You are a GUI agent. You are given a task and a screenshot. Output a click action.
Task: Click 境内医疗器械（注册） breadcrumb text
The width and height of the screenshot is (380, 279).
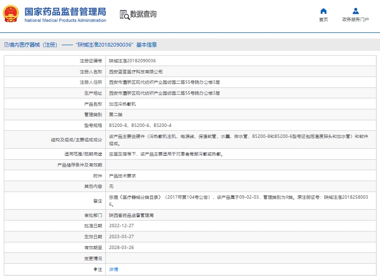[33, 45]
